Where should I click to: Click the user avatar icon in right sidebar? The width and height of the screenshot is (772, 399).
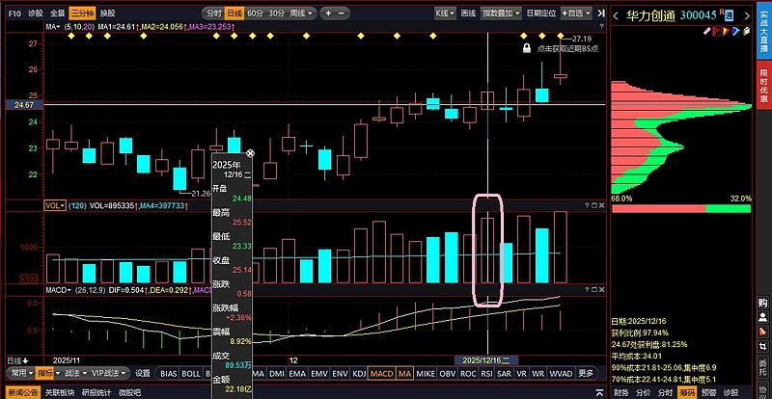[763, 316]
